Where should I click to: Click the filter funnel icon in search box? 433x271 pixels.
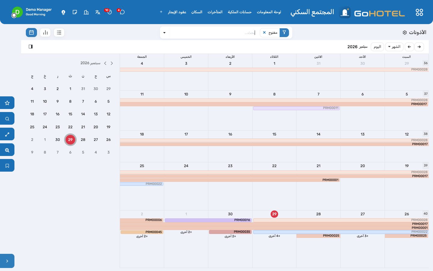click(284, 33)
